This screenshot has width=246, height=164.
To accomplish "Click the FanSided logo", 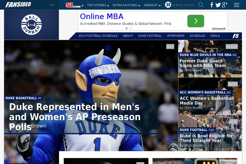I will coord(18,5).
